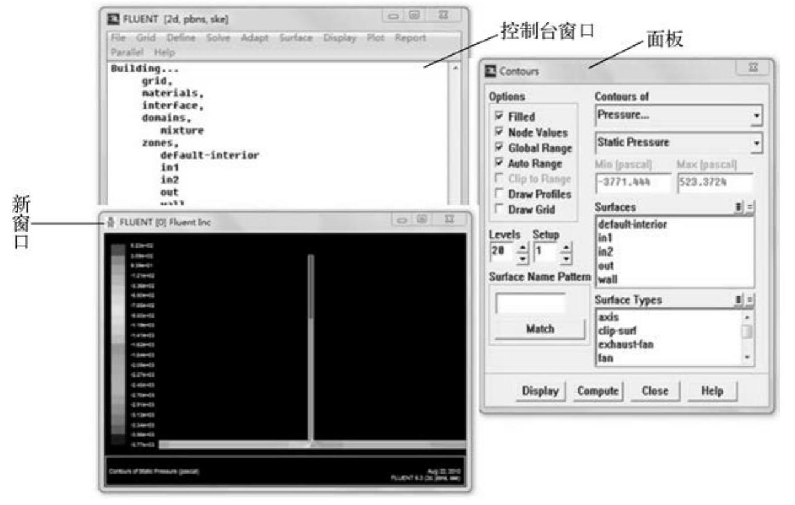The width and height of the screenshot is (795, 505).
Task: Open the Display menu
Action: pos(340,38)
